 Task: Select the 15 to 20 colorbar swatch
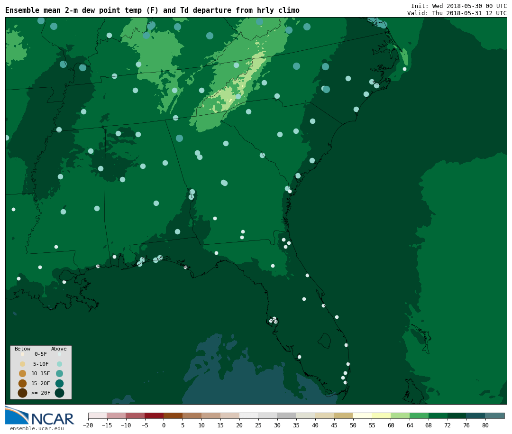click(x=230, y=416)
